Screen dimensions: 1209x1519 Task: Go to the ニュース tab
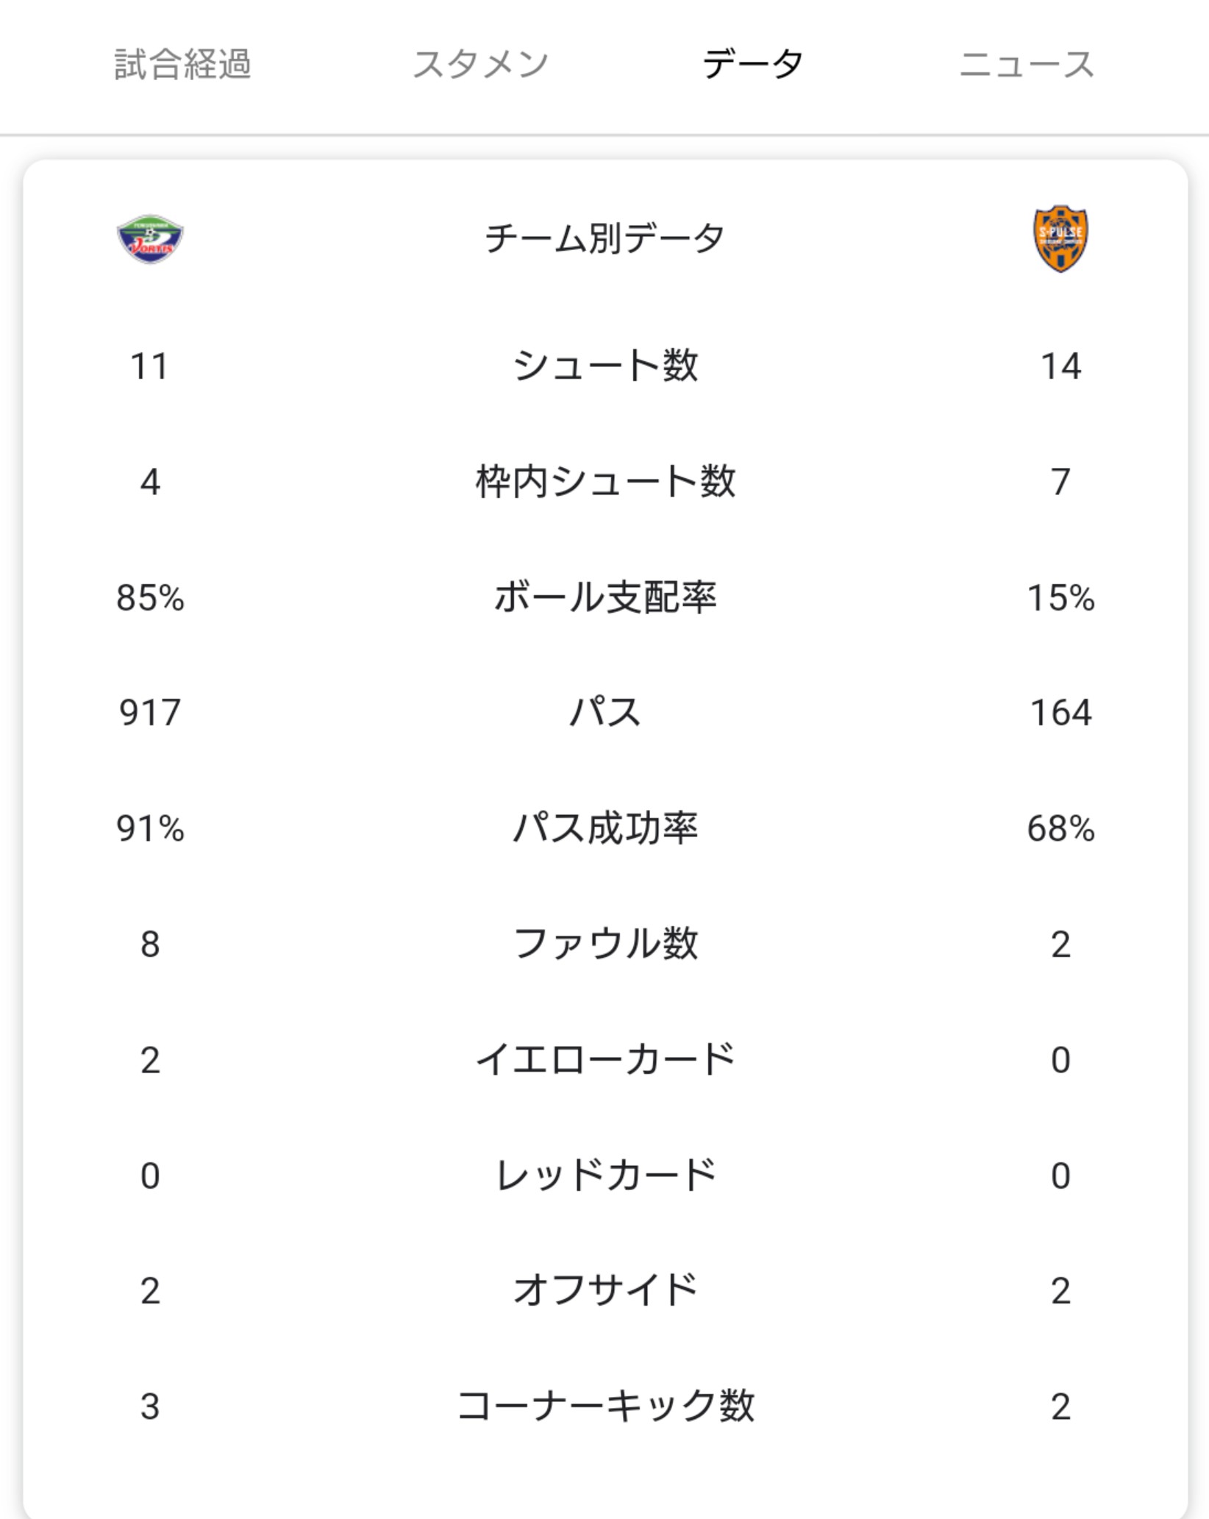pos(1027,64)
